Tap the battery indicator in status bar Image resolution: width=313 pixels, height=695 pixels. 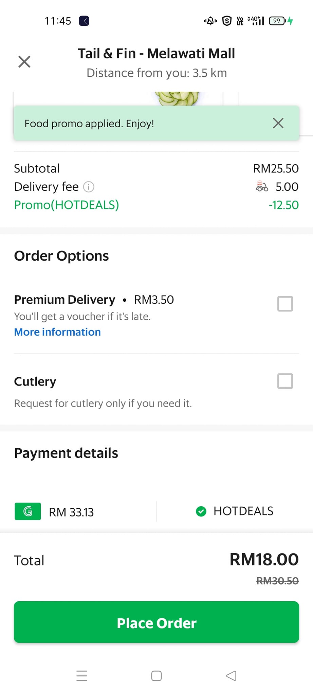coord(277,21)
